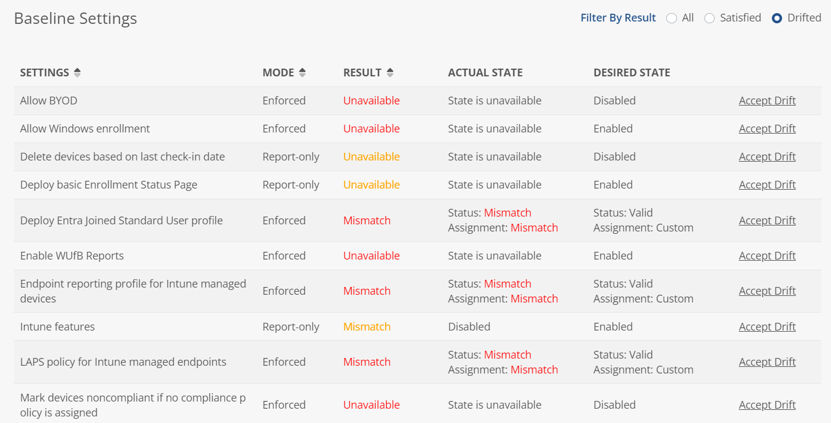The height and width of the screenshot is (423, 831).
Task: Click the Allow BYOD setting row
Action: (x=417, y=101)
